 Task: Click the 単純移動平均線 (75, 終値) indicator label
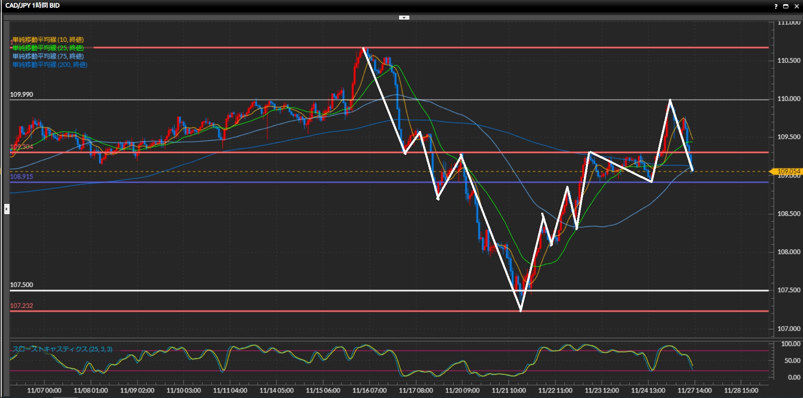(x=48, y=56)
